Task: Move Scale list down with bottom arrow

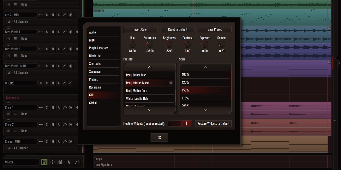Action: 205,110
